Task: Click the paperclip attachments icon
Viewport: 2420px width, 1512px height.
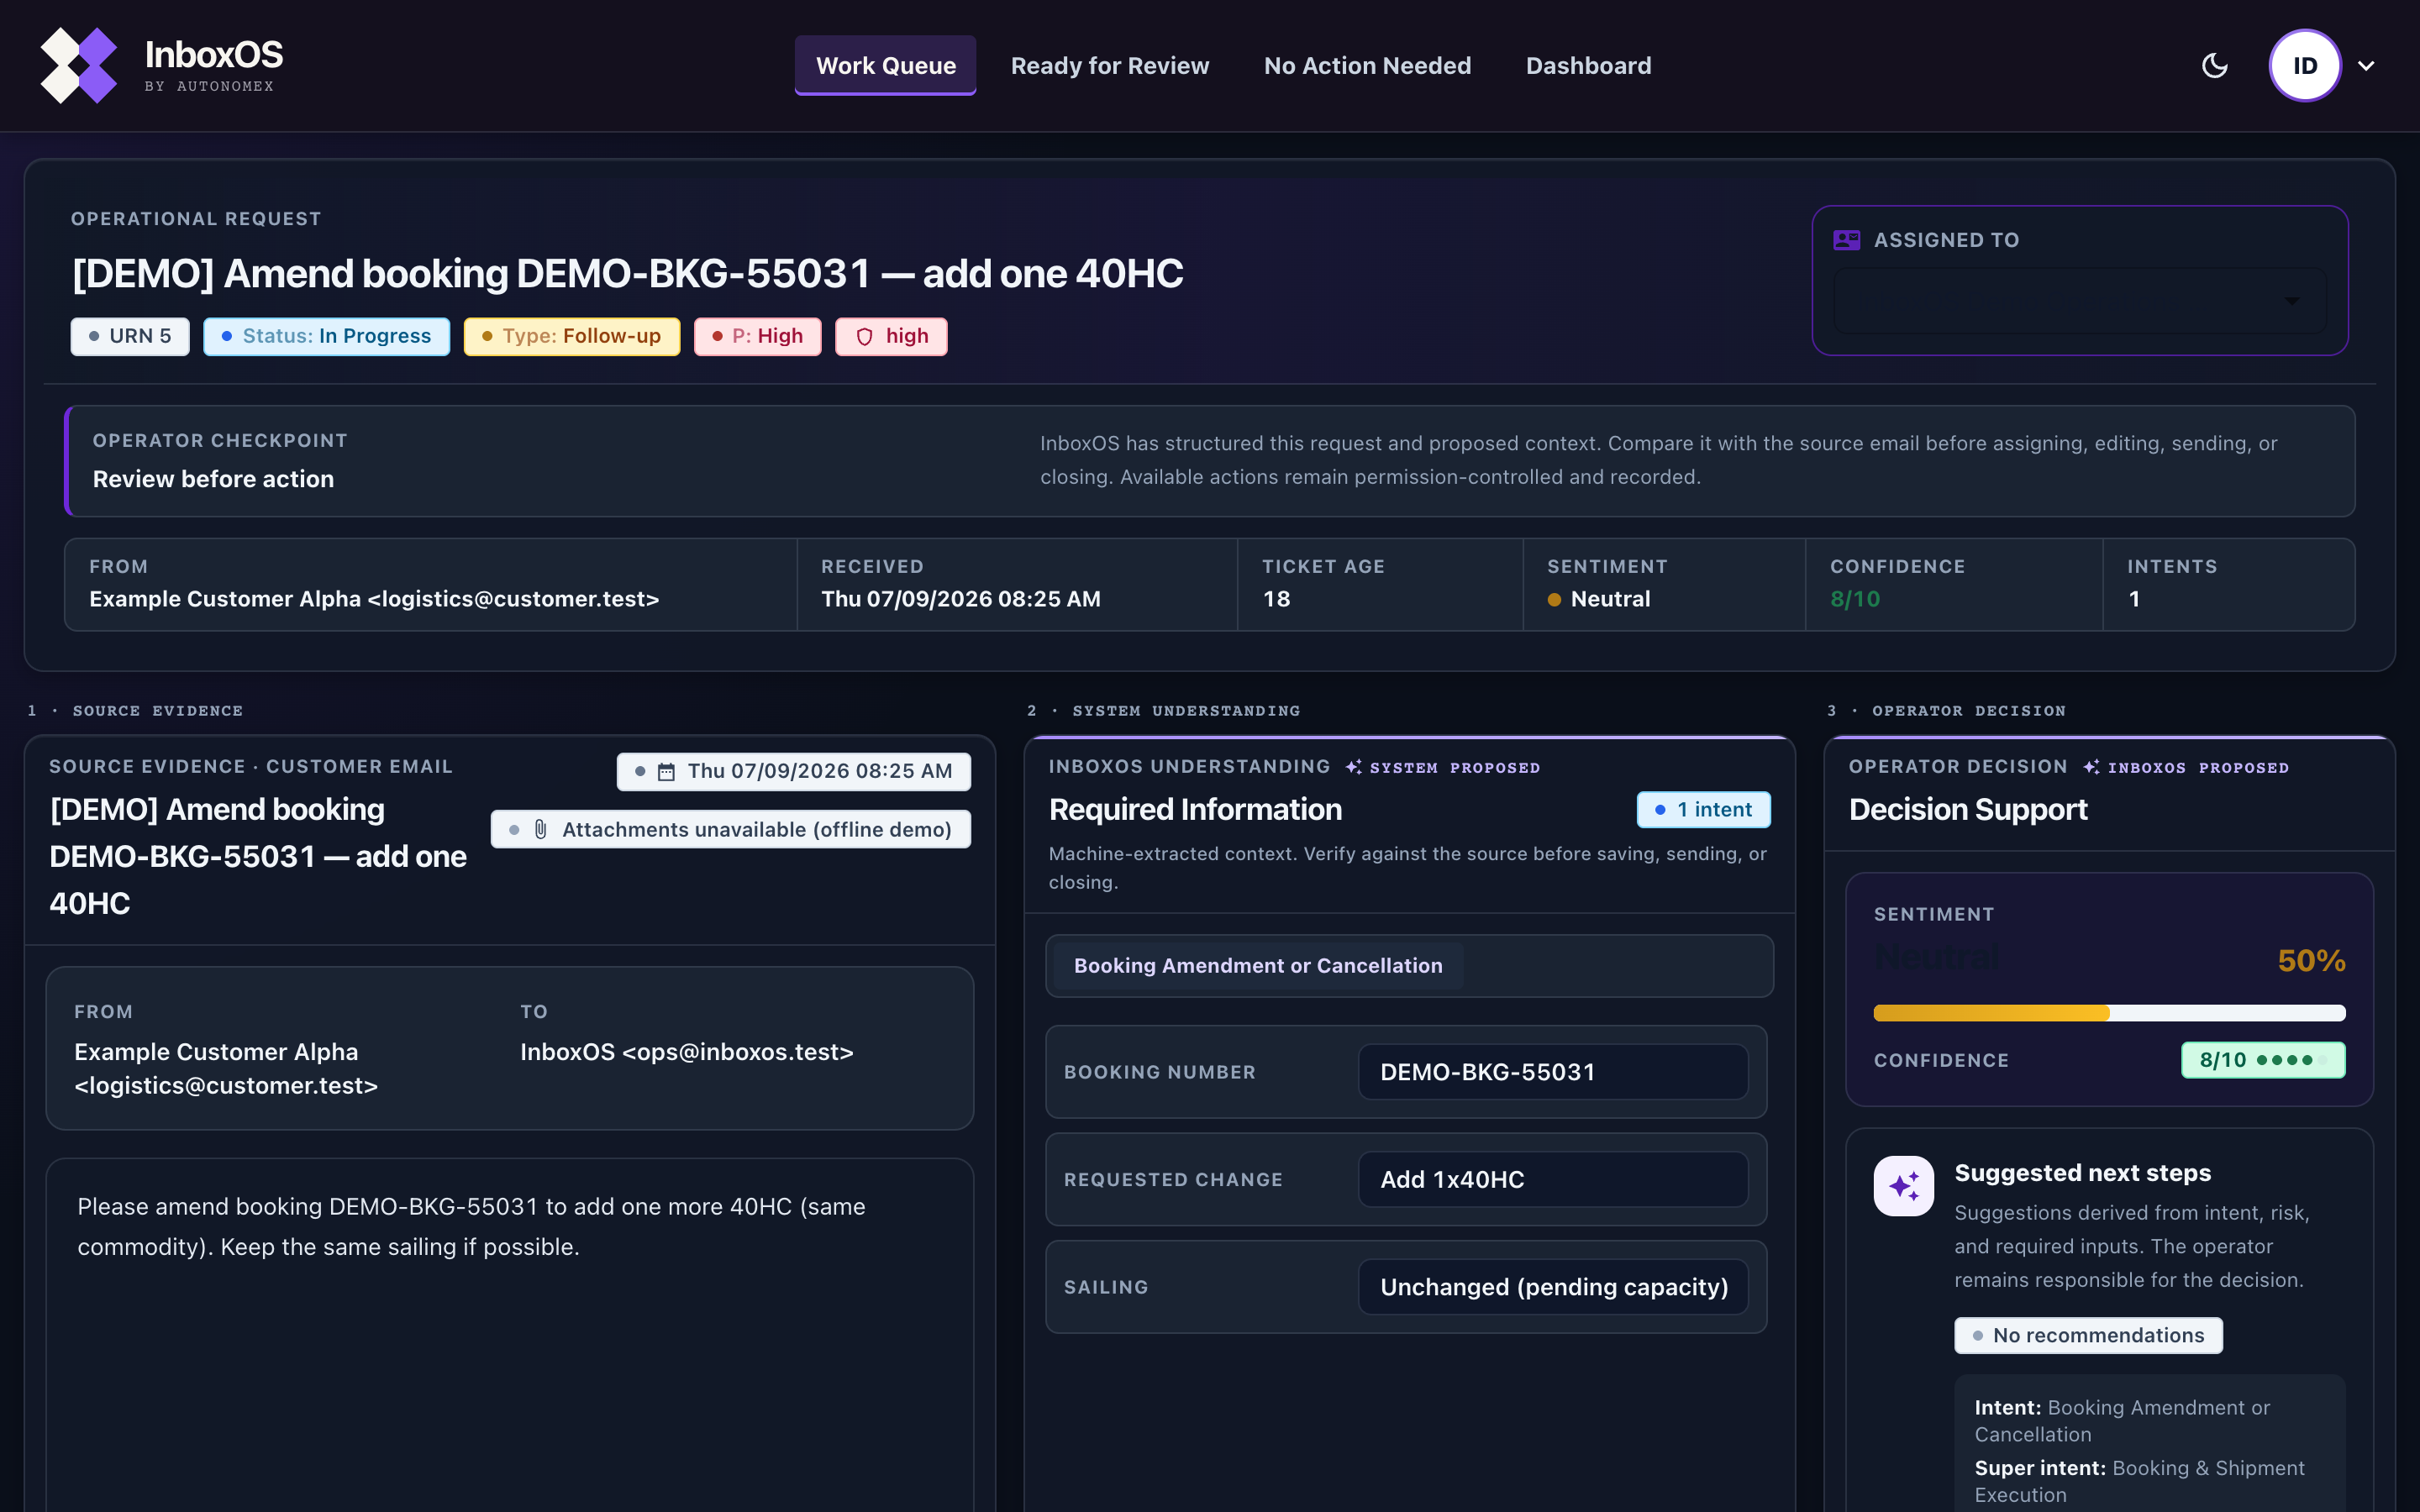Action: [x=541, y=829]
